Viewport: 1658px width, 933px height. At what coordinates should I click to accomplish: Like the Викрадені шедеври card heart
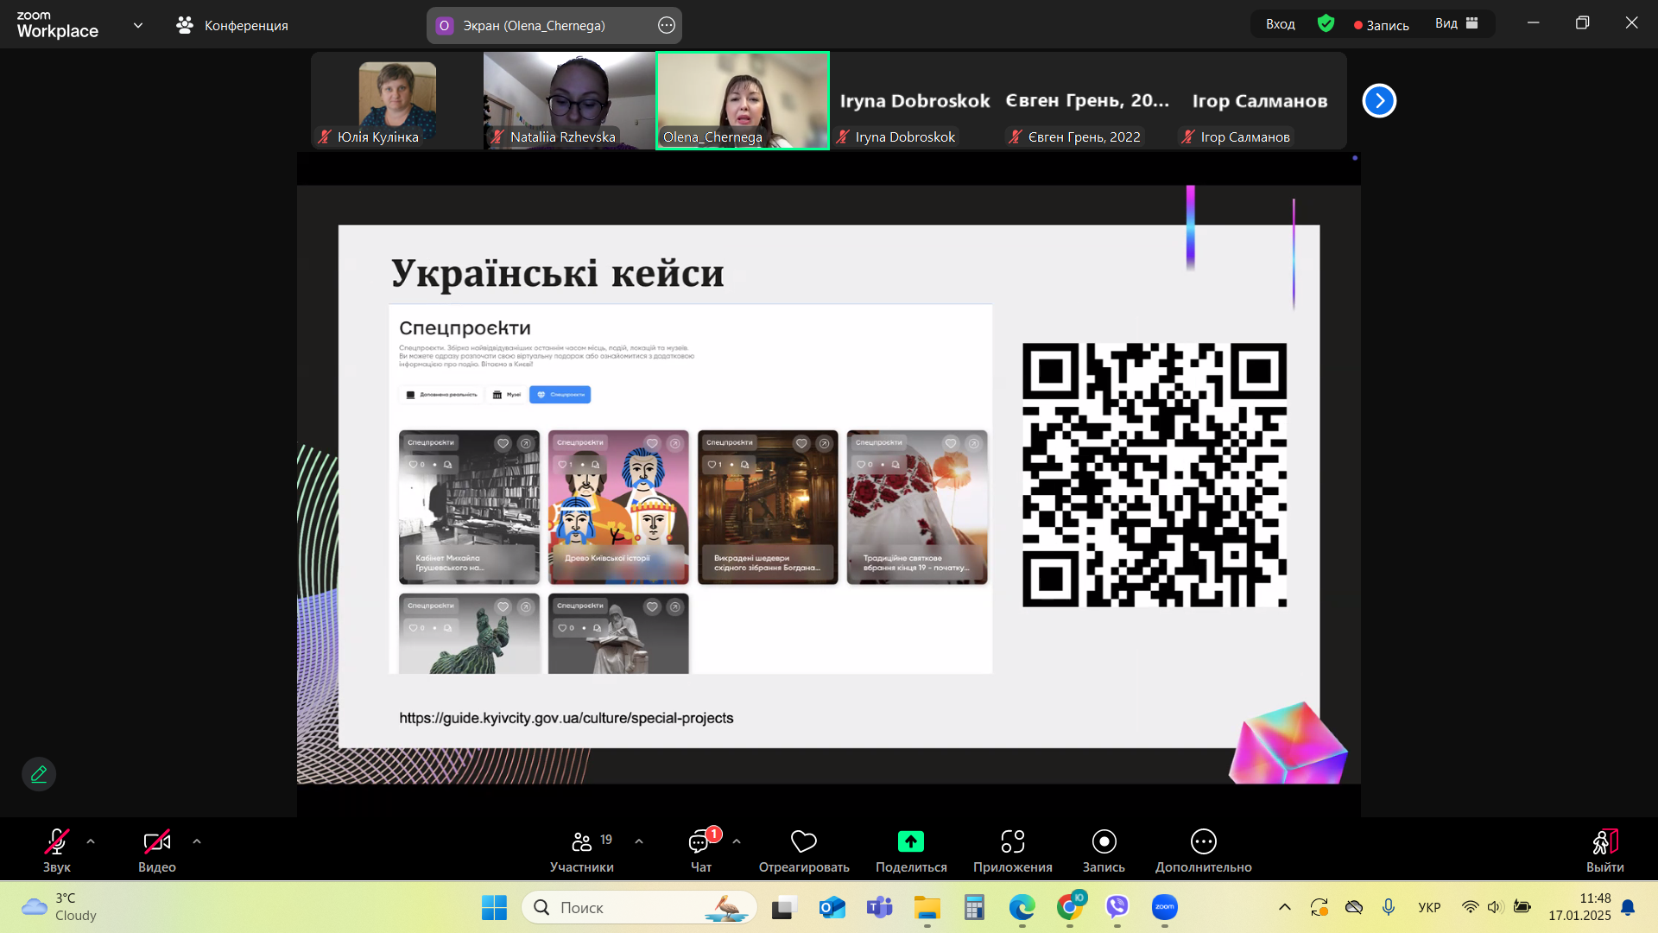[x=801, y=443]
